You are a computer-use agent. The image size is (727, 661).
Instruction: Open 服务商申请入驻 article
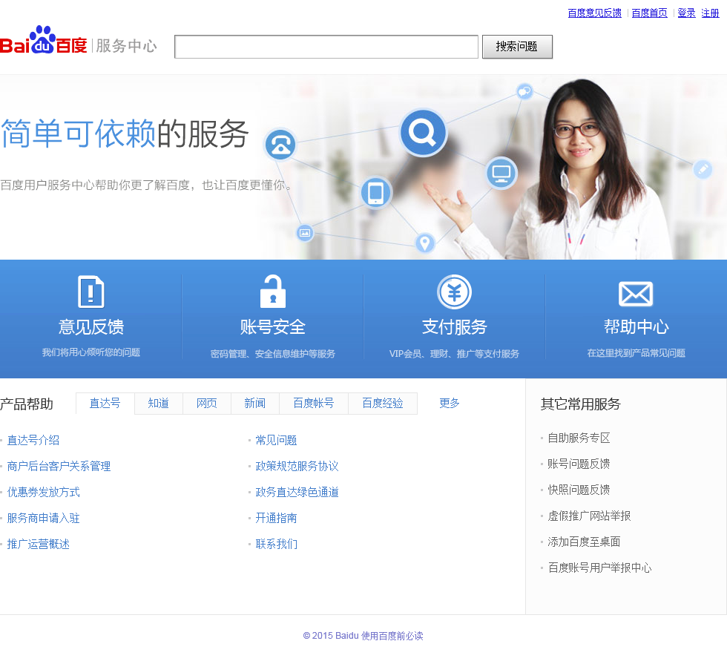44,519
